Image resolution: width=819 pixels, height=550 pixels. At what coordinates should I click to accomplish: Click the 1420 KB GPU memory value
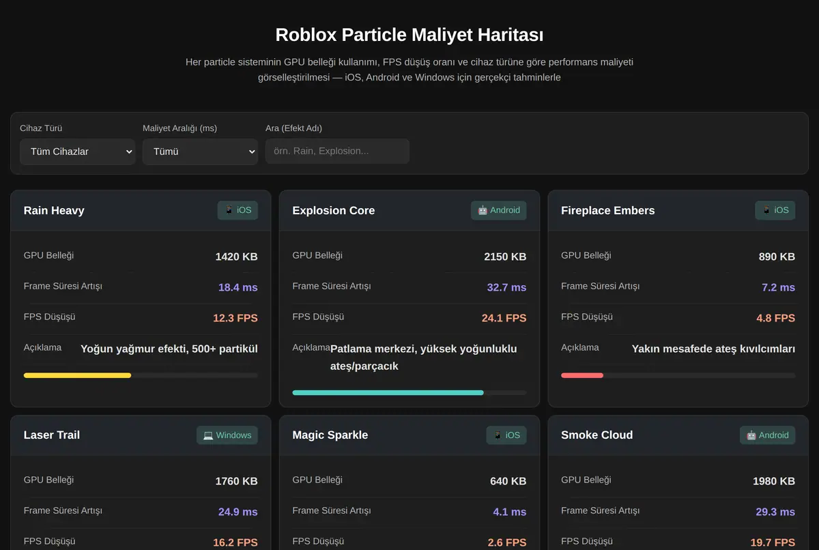[236, 257]
